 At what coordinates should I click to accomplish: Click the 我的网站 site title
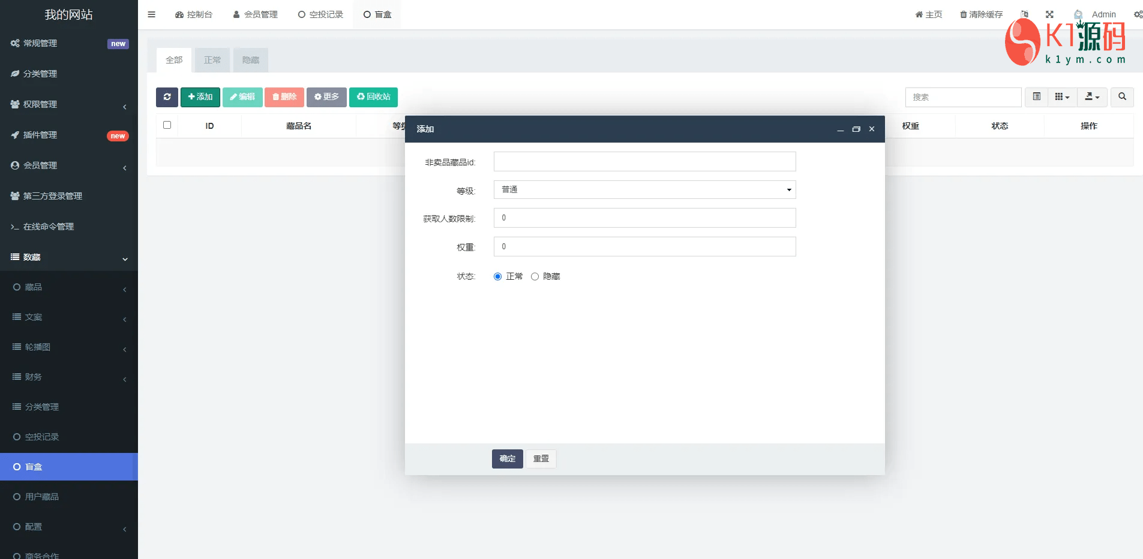69,14
